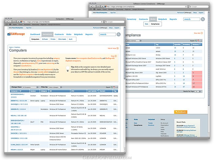Sort by the Quantity column header
This screenshot has width=214, height=160.
(x=177, y=45)
